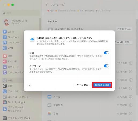Show info for 音楽制作 2.38 GB
The width and height of the screenshot is (138, 121).
[x=131, y=105]
